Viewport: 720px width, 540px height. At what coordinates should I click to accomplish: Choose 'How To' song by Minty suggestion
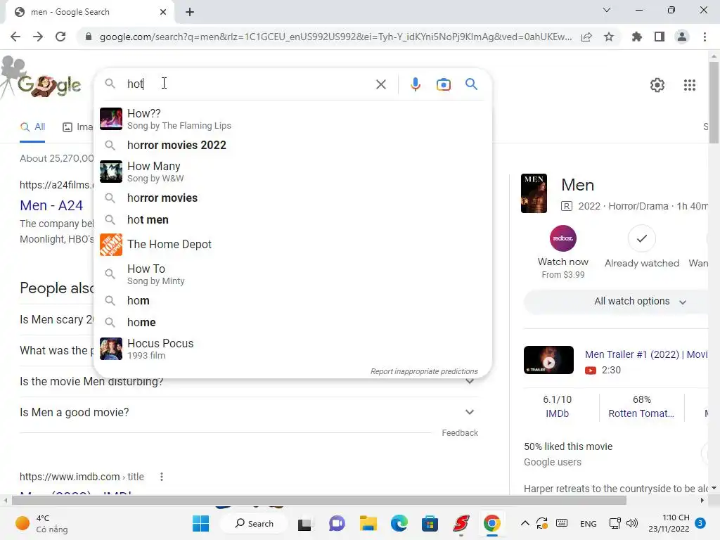click(x=293, y=274)
